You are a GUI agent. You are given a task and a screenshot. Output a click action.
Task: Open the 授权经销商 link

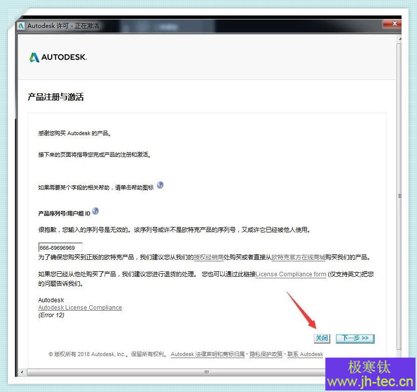coord(208,257)
